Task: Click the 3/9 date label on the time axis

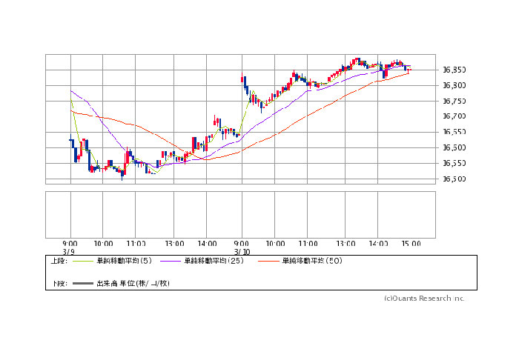Action: (x=70, y=250)
